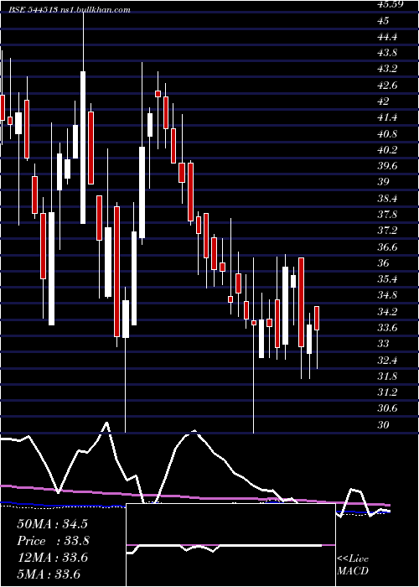This screenshot has height=587, width=419.
Task: Select the 36 price axis label
Action: click(x=383, y=262)
